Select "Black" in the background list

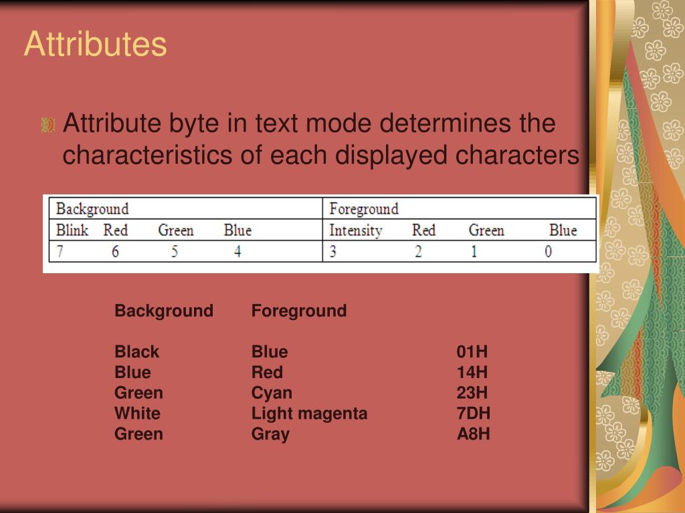136,351
